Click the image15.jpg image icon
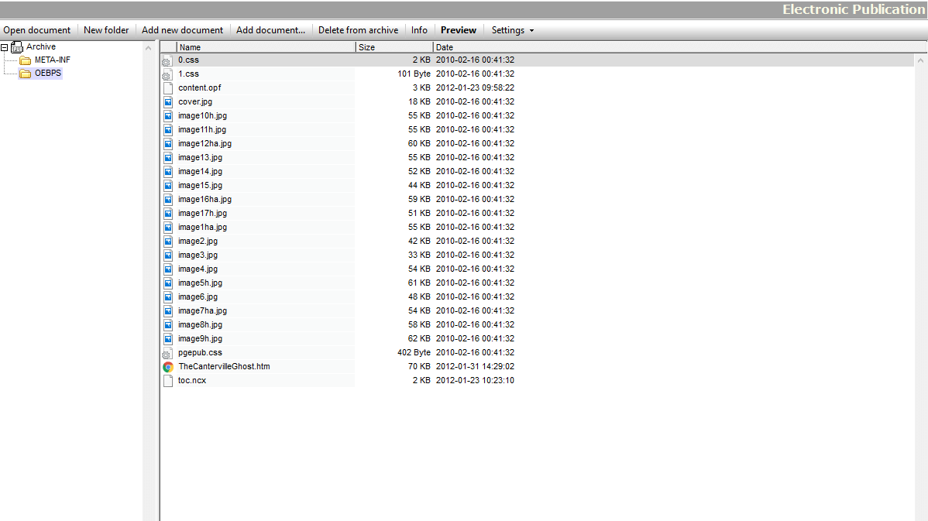Viewport: 928px width, 521px height. click(x=168, y=185)
